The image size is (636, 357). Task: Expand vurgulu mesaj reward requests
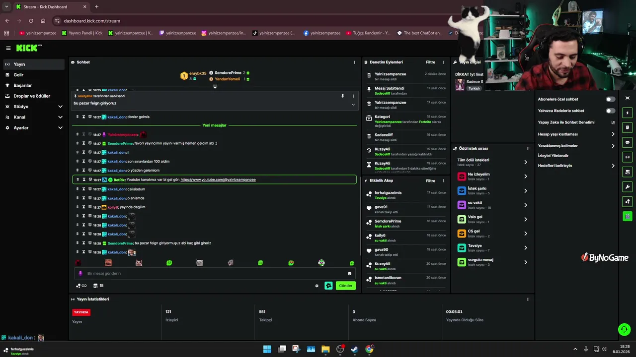[493, 262]
